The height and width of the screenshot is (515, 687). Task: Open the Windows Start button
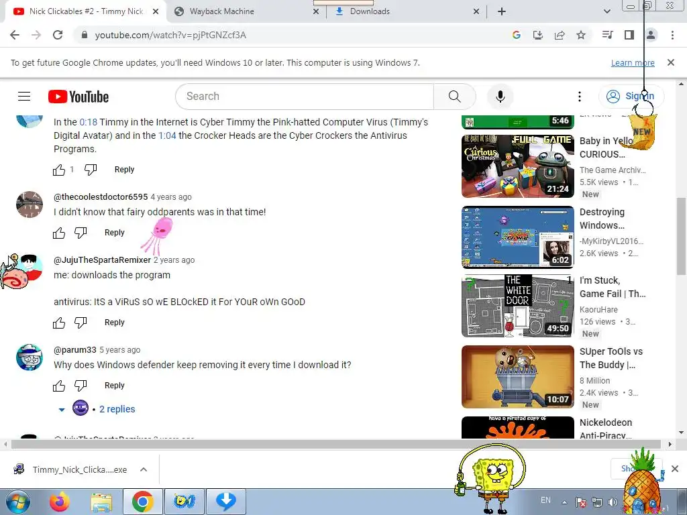pos(17,502)
